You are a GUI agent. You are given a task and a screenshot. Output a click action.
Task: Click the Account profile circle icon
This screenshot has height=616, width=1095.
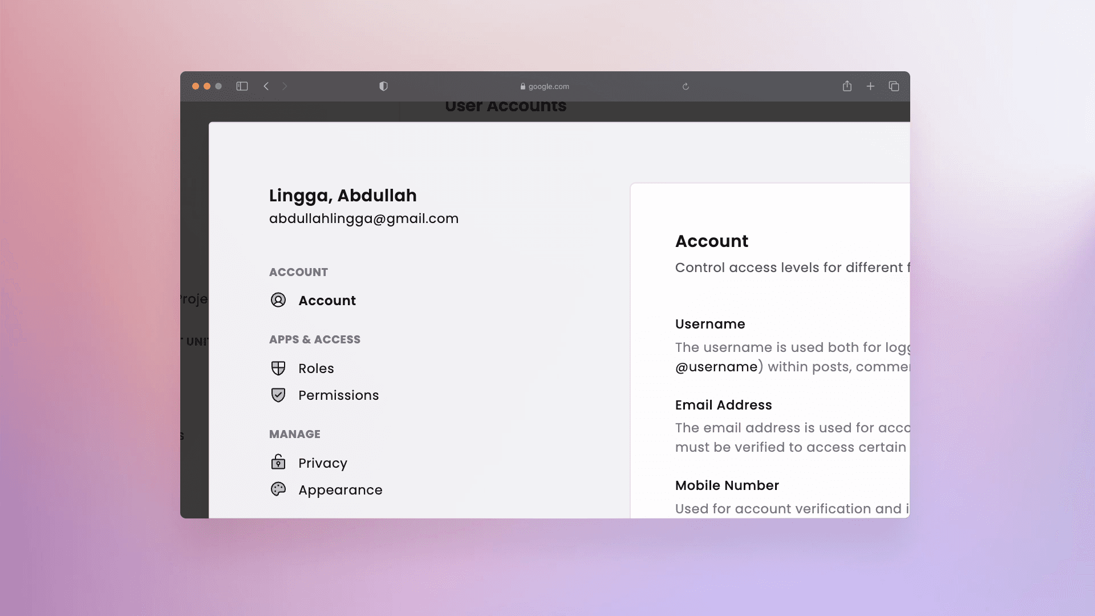[278, 300]
